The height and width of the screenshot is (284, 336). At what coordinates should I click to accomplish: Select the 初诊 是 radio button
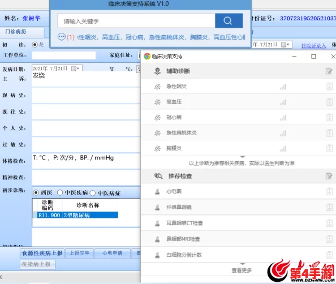(35, 45)
